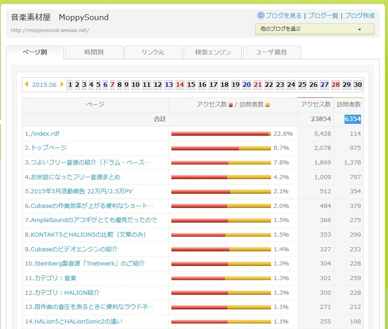
Task: Sort by the アクセス数 column header
Action: tap(315, 105)
